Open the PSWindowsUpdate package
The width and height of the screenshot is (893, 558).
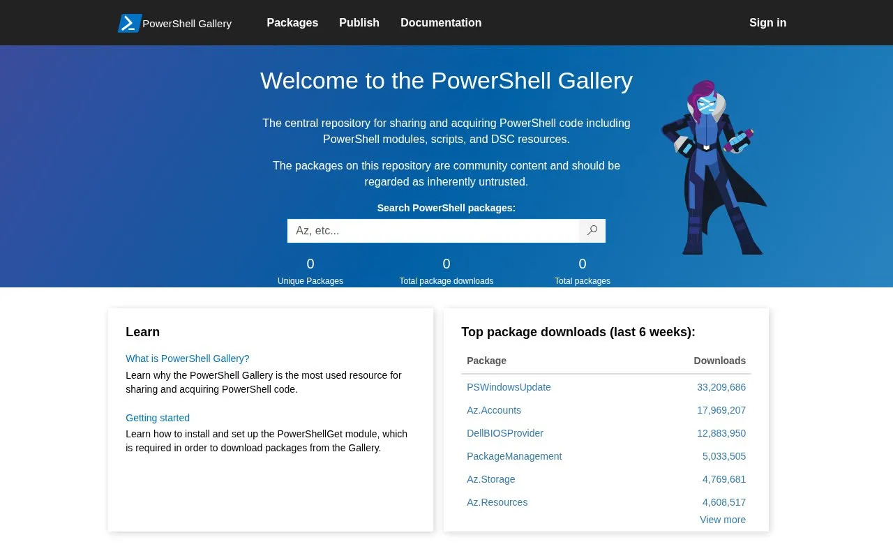click(x=509, y=387)
